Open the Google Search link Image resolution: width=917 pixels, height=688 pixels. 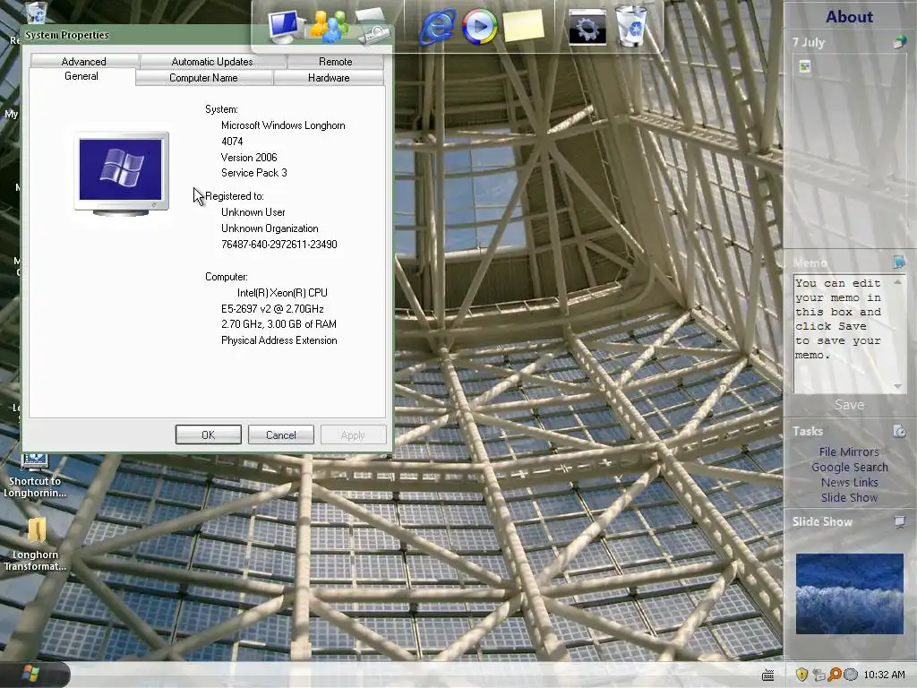pyautogui.click(x=849, y=467)
